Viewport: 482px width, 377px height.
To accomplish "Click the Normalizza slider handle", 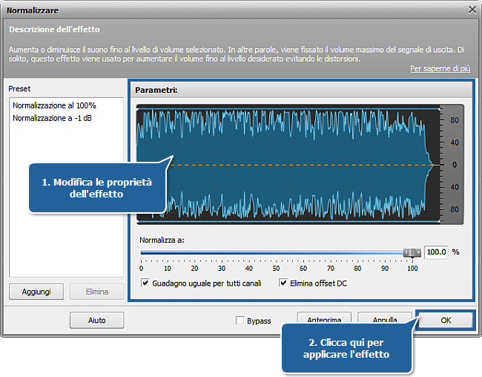I will [x=411, y=252].
